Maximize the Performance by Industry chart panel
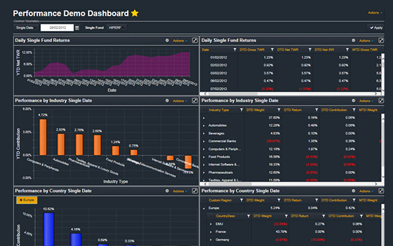This screenshot has height=246, width=393. (195, 101)
